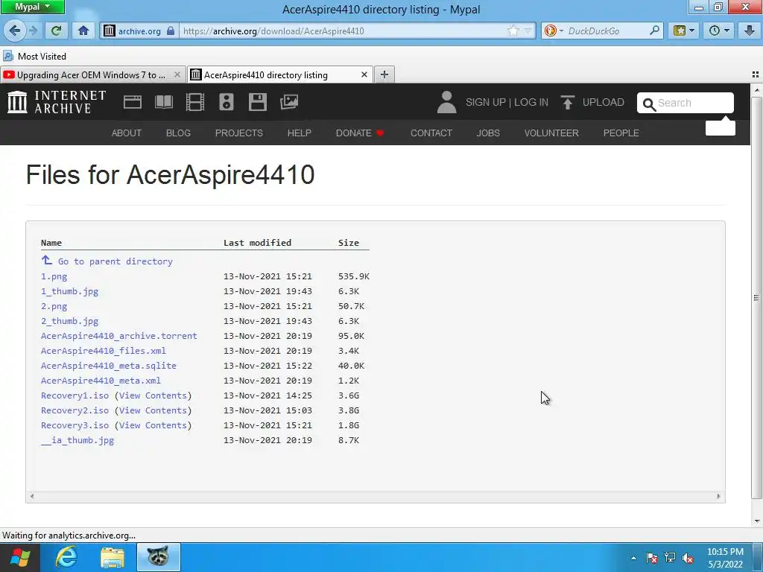Screen dimensions: 763x572
Task: Open the 1.png file link
Action: pyautogui.click(x=54, y=276)
